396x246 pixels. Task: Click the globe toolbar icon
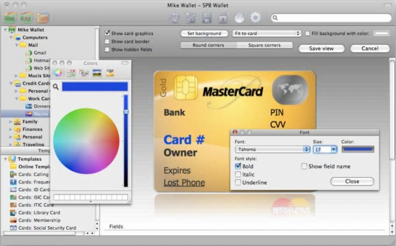tap(239, 18)
